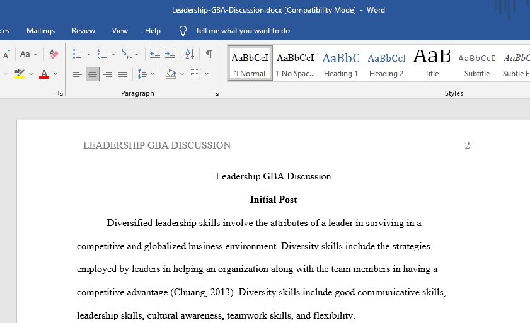The width and height of the screenshot is (530, 323).
Task: Align text to the right
Action: (108, 74)
